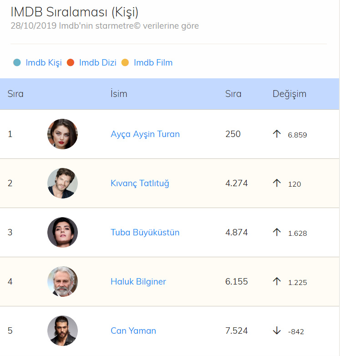
Task: Switch to the Imdb Kişi tab
Action: point(44,63)
